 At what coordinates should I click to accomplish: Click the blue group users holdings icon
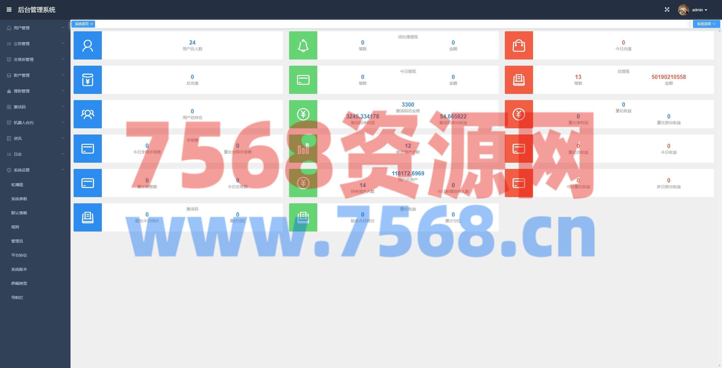tap(87, 114)
